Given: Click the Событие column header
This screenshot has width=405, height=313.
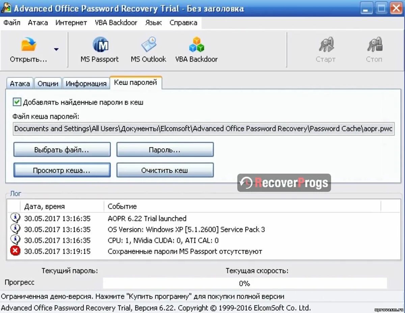Looking at the screenshot, I should pos(242,206).
